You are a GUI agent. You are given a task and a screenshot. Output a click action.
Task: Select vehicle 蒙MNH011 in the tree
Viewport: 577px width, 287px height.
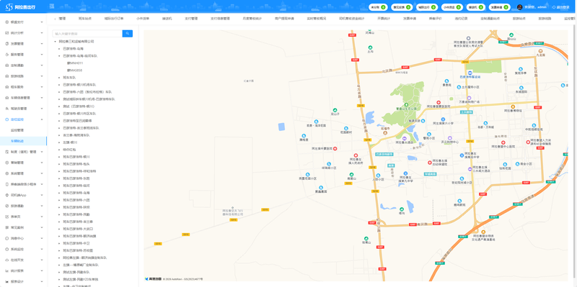click(75, 63)
